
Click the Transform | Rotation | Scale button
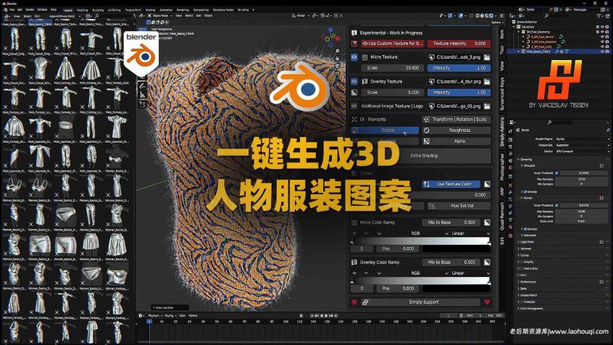click(456, 120)
